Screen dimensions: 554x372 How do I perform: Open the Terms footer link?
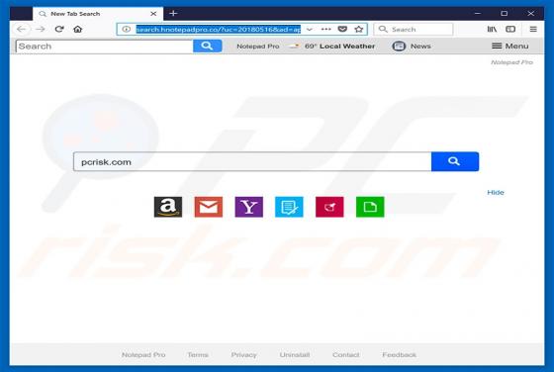coord(198,355)
